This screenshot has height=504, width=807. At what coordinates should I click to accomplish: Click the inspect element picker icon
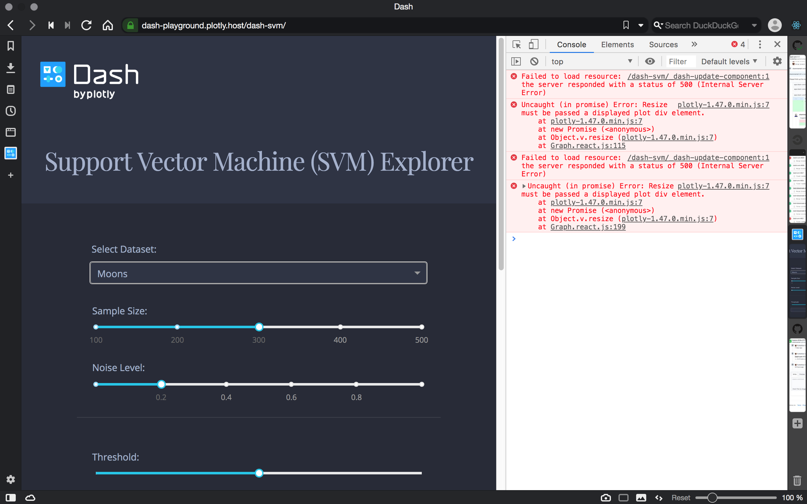click(x=517, y=44)
